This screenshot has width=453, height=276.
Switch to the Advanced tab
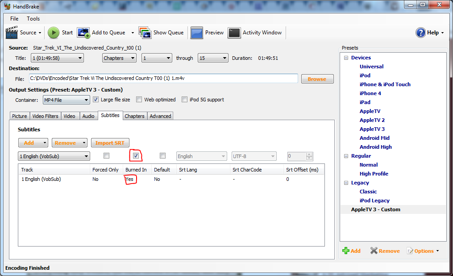point(160,116)
